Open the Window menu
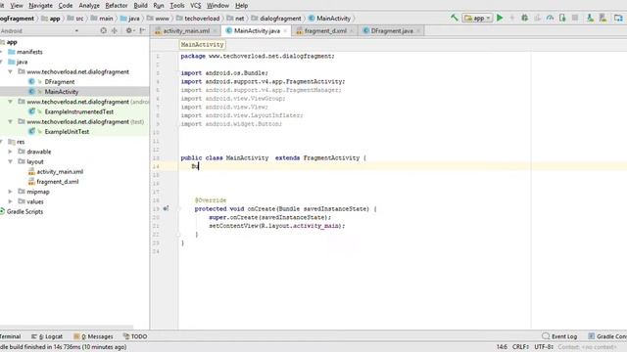 coord(217,6)
